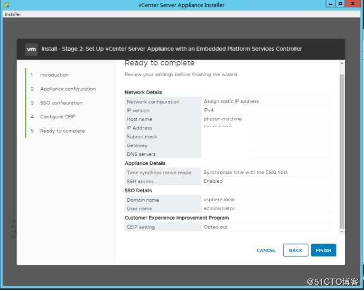Click 'photon-machine' host name value

pos(222,119)
